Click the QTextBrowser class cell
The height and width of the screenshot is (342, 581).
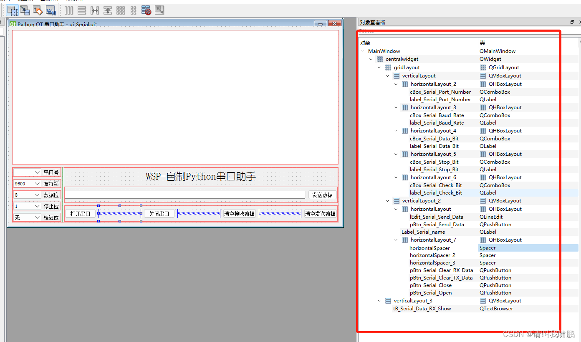point(496,309)
